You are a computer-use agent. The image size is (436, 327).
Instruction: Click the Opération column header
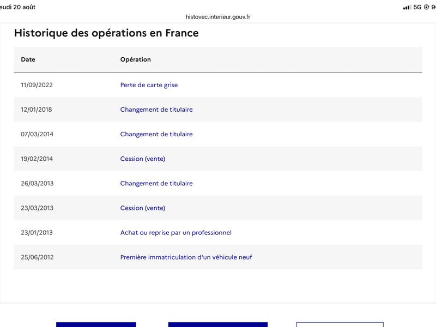pyautogui.click(x=135, y=59)
